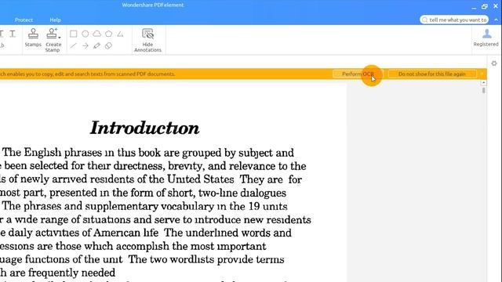Select the Cloud shape tool
502x282 pixels.
(97, 34)
